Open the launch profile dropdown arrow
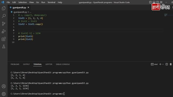This screenshot has width=173, height=97. [x=163, y=64]
